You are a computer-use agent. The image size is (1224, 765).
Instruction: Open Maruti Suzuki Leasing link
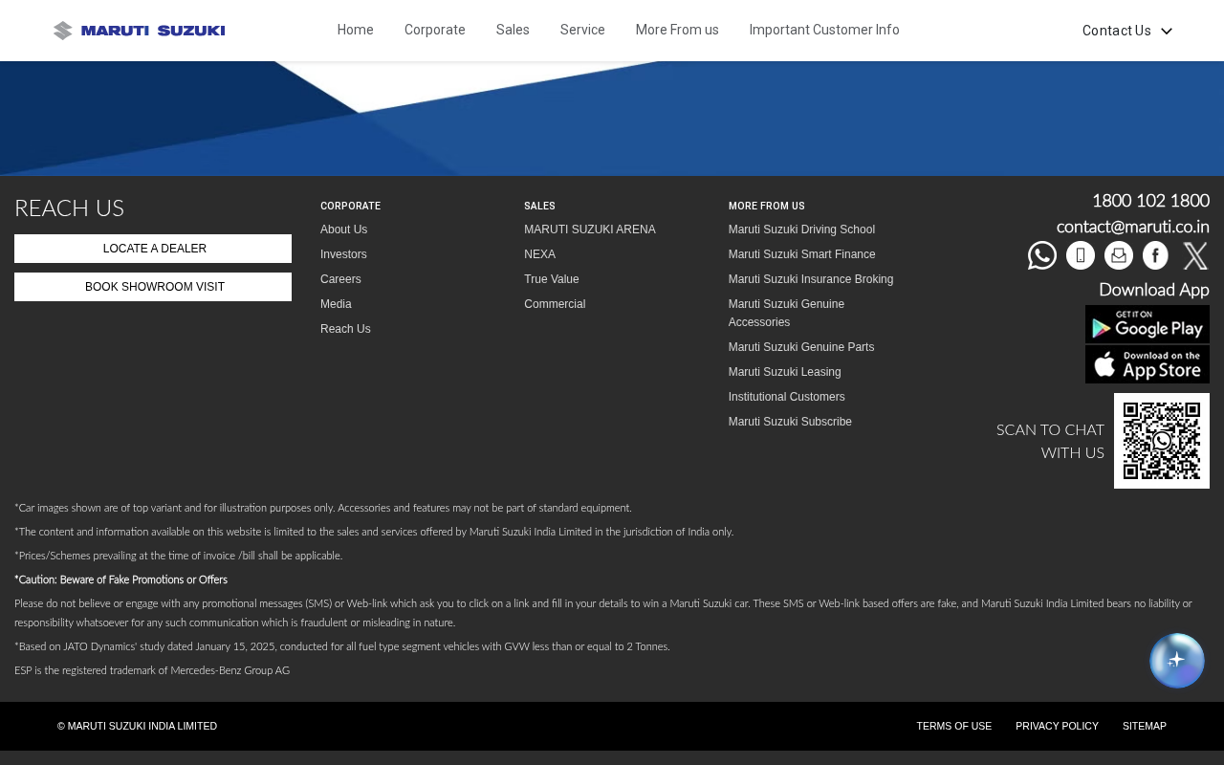point(785,372)
